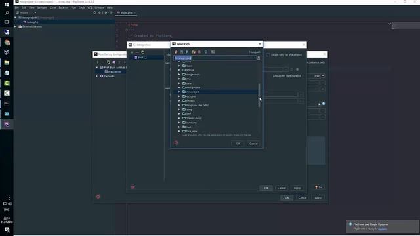Expand the Program Files (x86) folder
420x236 pixels.
(179, 105)
